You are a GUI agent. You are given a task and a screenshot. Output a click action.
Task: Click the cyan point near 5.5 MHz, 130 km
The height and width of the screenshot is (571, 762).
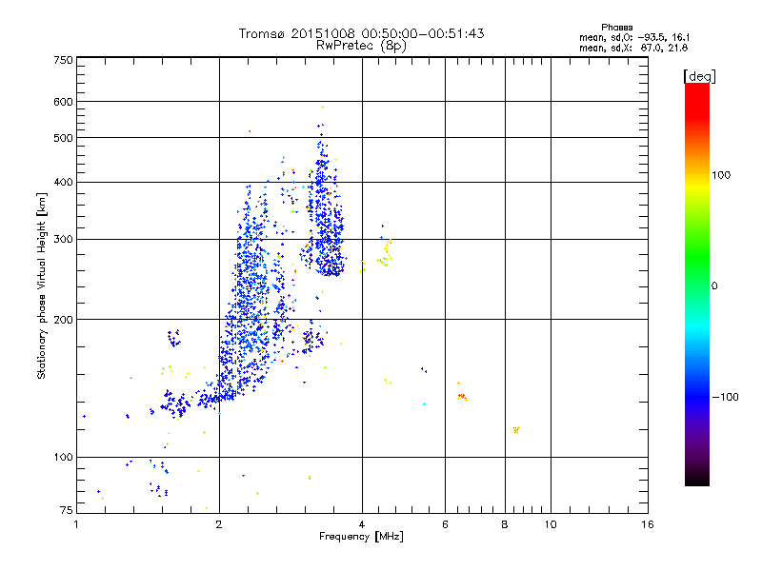pos(424,404)
